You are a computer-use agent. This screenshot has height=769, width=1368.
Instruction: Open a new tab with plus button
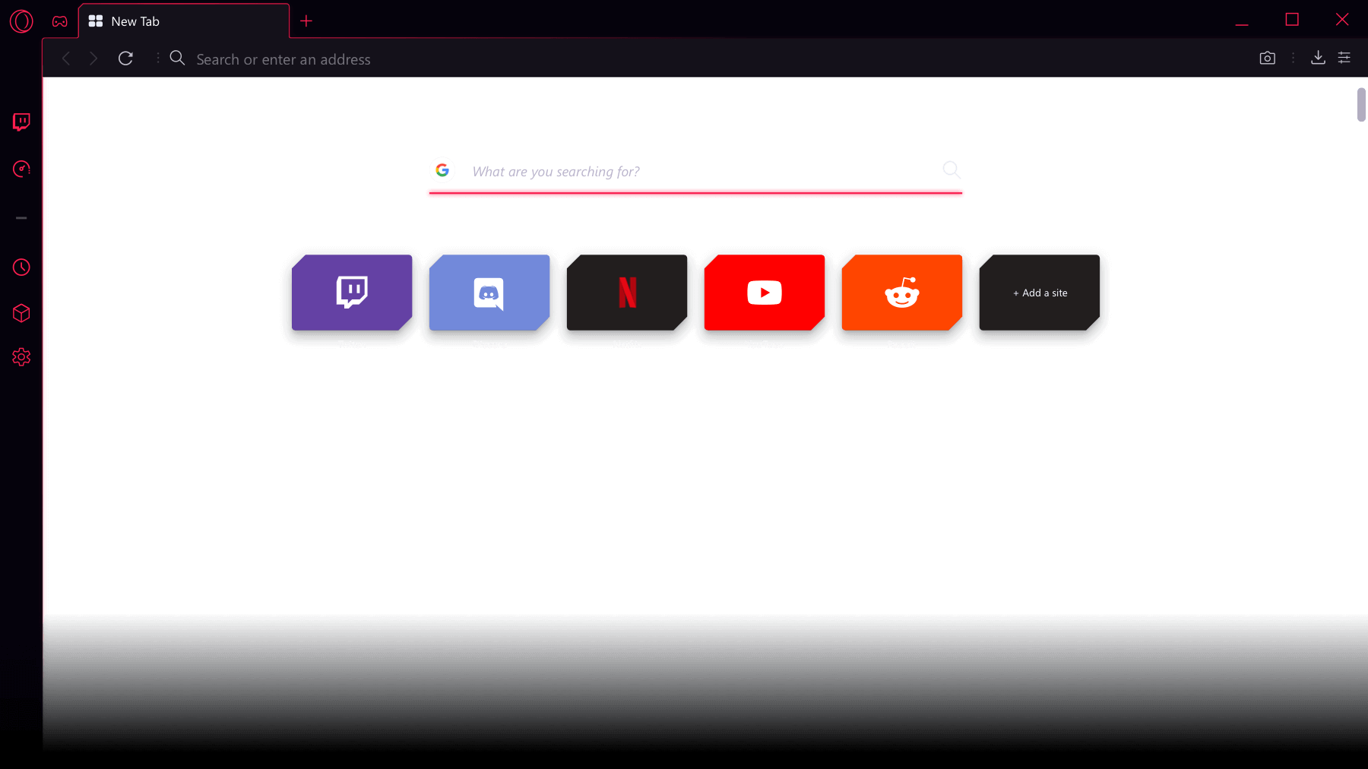(x=306, y=21)
